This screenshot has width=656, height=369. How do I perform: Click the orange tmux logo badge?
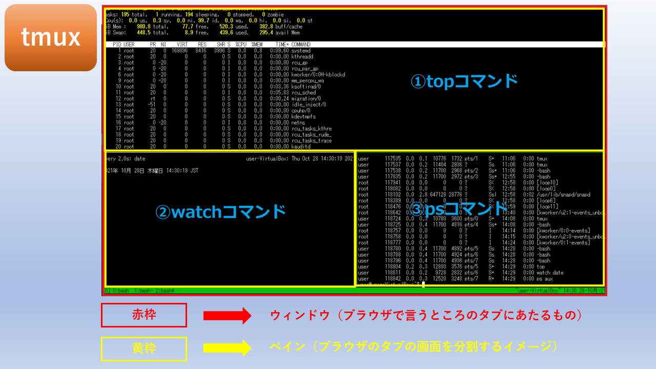(51, 37)
